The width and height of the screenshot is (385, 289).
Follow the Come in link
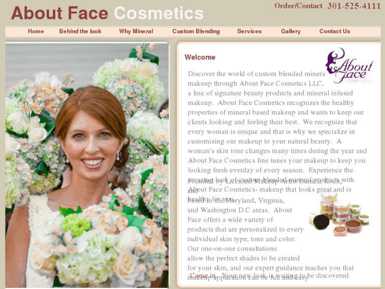[203, 275]
